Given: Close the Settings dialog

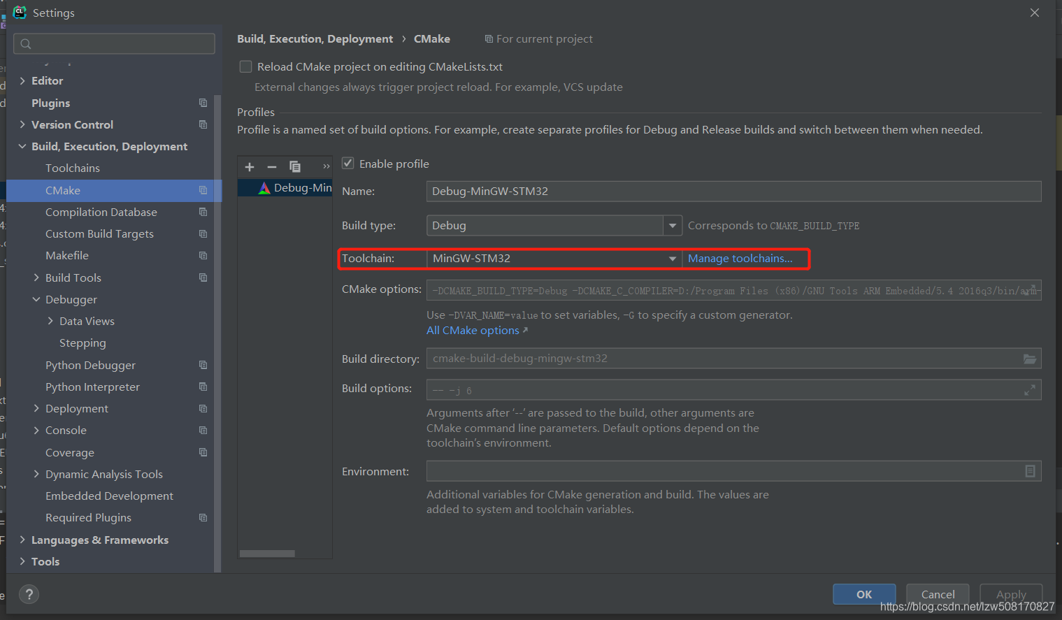Looking at the screenshot, I should (x=1035, y=13).
